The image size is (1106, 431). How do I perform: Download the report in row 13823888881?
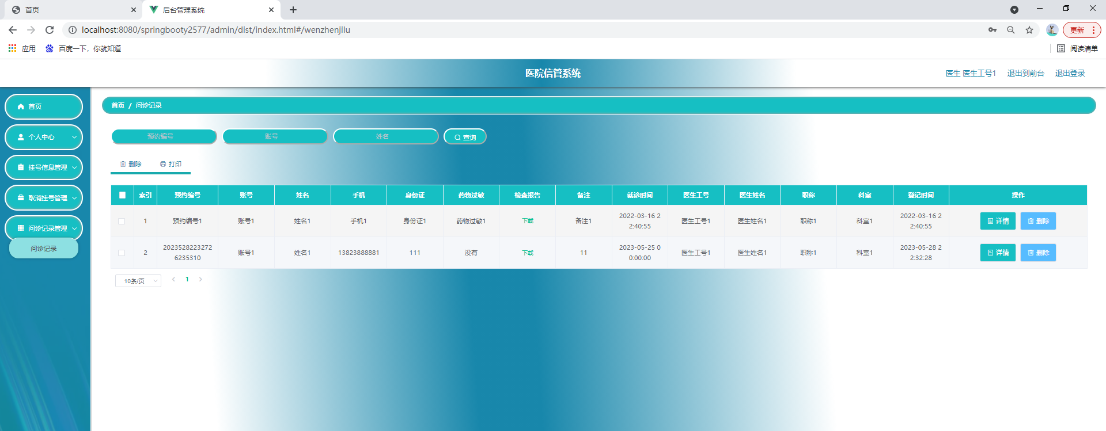(x=528, y=253)
